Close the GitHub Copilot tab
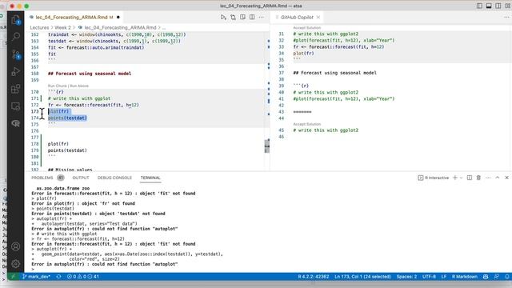512x288 pixels. [x=318, y=17]
